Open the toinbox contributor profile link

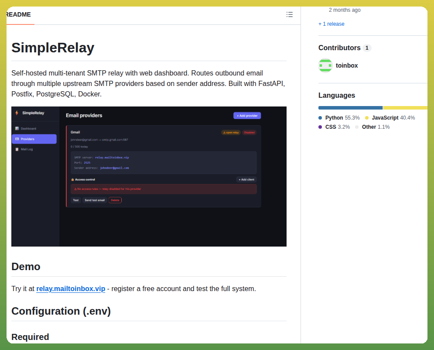[x=346, y=65]
